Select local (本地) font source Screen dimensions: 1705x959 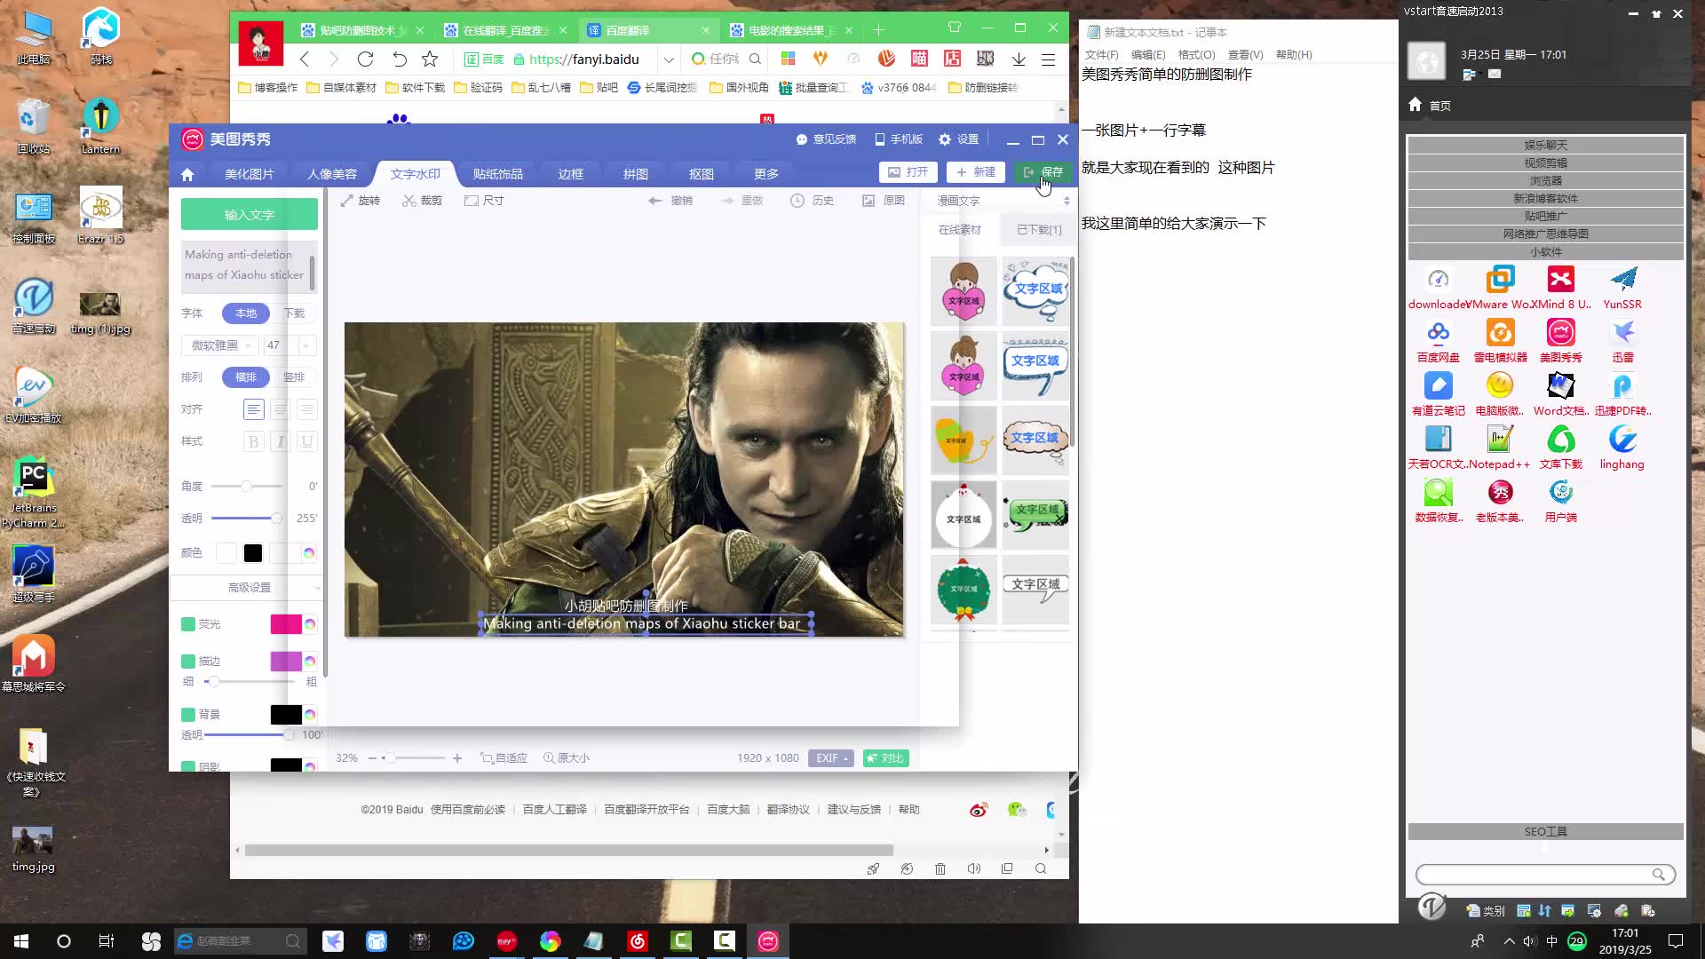pos(246,313)
